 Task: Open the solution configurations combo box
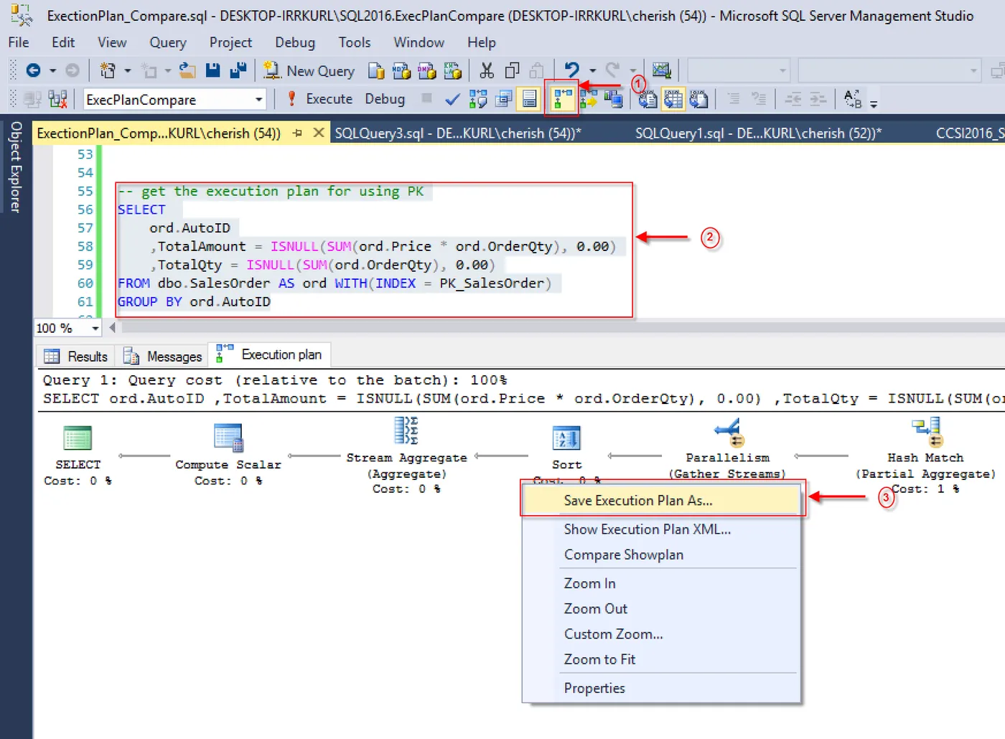[738, 70]
